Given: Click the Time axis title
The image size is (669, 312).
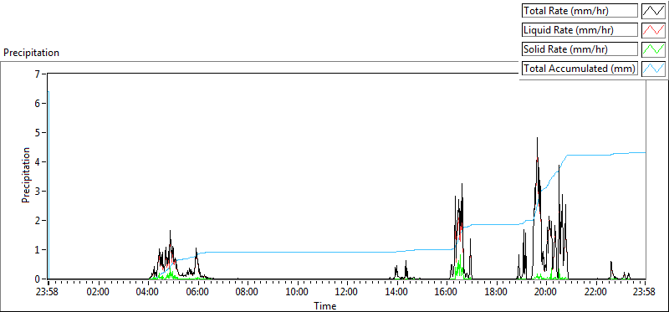Looking at the screenshot, I should tap(325, 305).
